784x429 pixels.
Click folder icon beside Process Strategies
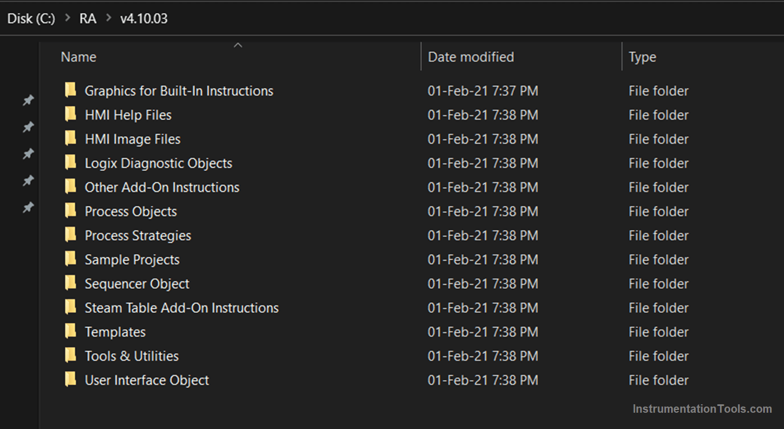[70, 235]
